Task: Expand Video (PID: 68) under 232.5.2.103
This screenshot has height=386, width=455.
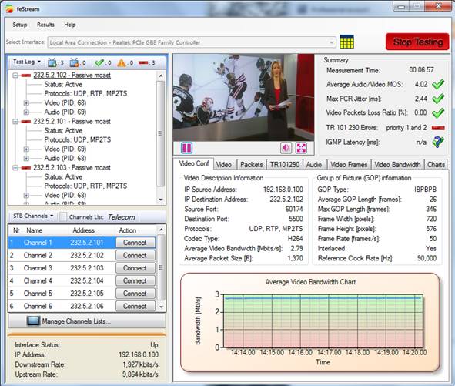Action: click(x=26, y=195)
